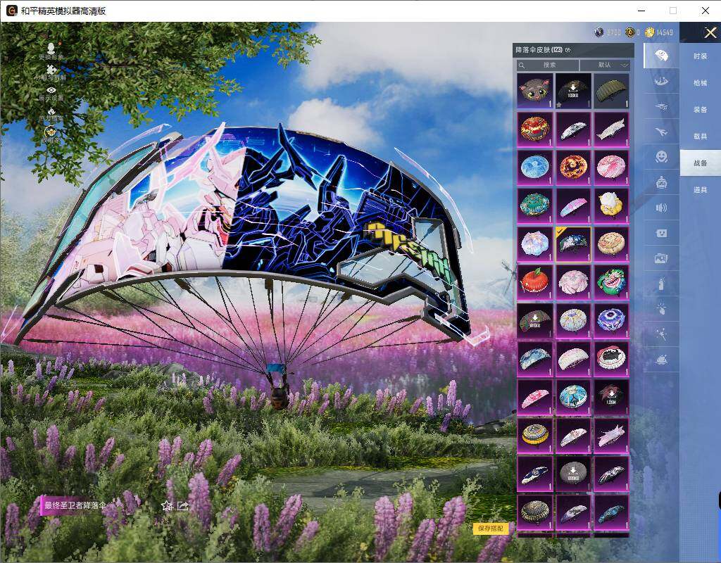Open the 展示设置 eye icon
The width and height of the screenshot is (721, 563).
click(51, 90)
